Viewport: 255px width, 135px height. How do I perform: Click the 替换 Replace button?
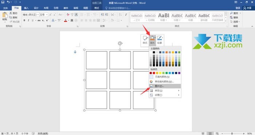234,17
